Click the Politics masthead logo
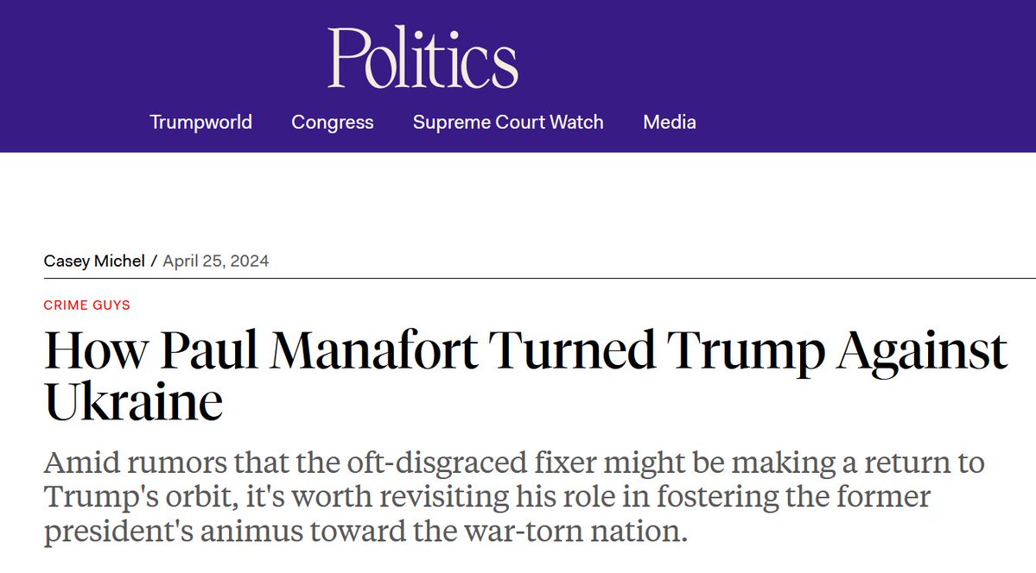The height and width of the screenshot is (573, 1036). click(x=423, y=58)
